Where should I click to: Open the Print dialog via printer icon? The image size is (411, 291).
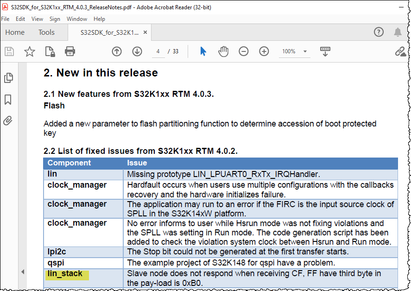69,51
